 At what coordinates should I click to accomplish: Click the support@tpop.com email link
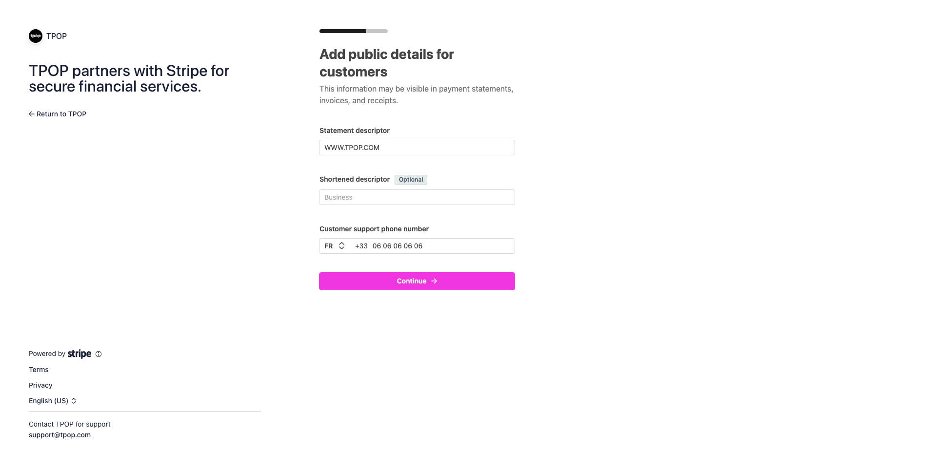[60, 435]
